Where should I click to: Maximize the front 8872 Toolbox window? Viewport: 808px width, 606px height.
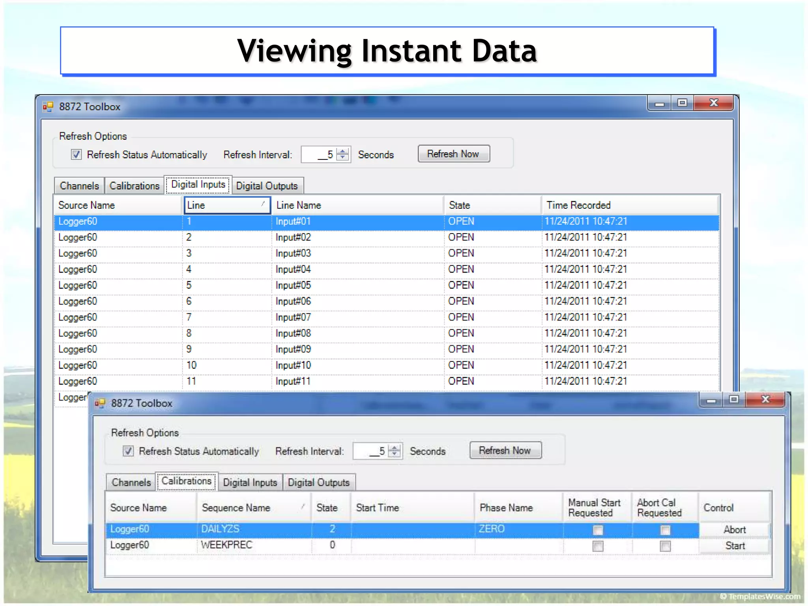[x=734, y=400]
